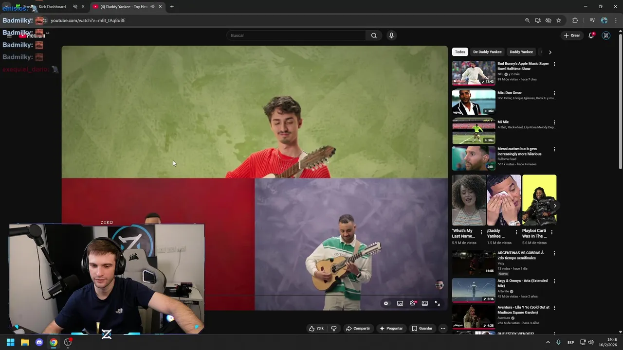Image resolution: width=623 pixels, height=350 pixels.
Task: Open Messi autism video thumbnail
Action: [x=474, y=158]
